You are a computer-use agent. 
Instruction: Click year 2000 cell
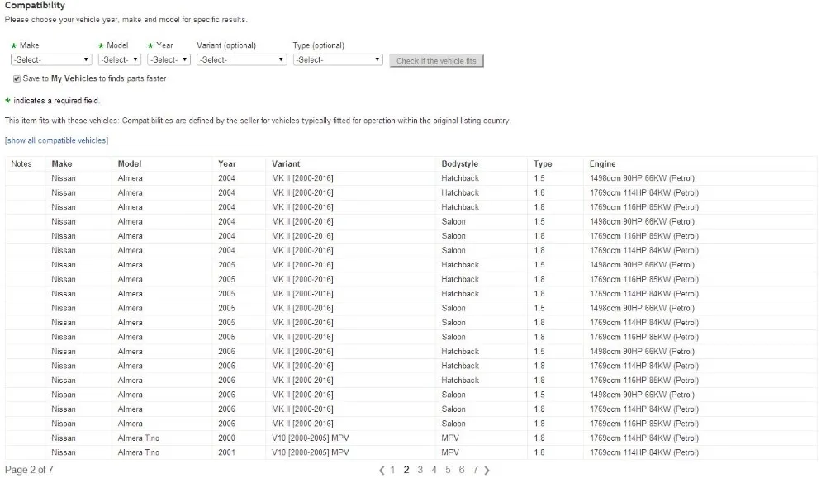[x=226, y=438]
